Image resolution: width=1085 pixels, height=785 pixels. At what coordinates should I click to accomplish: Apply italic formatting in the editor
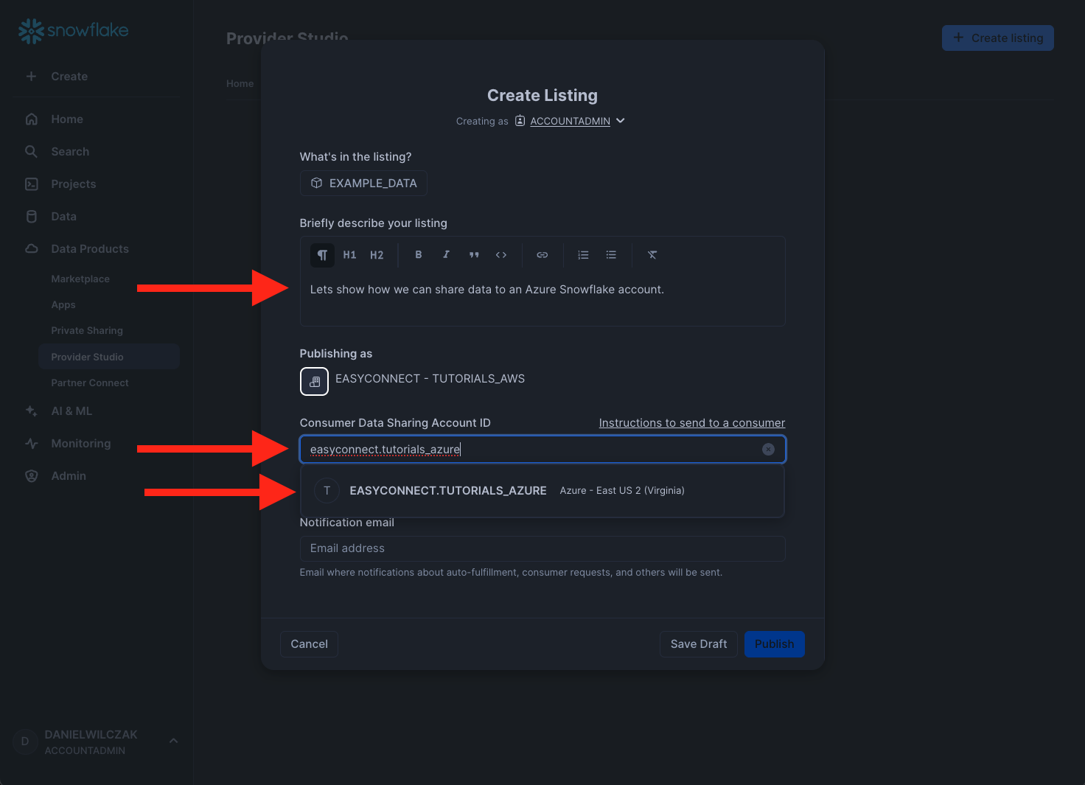446,255
